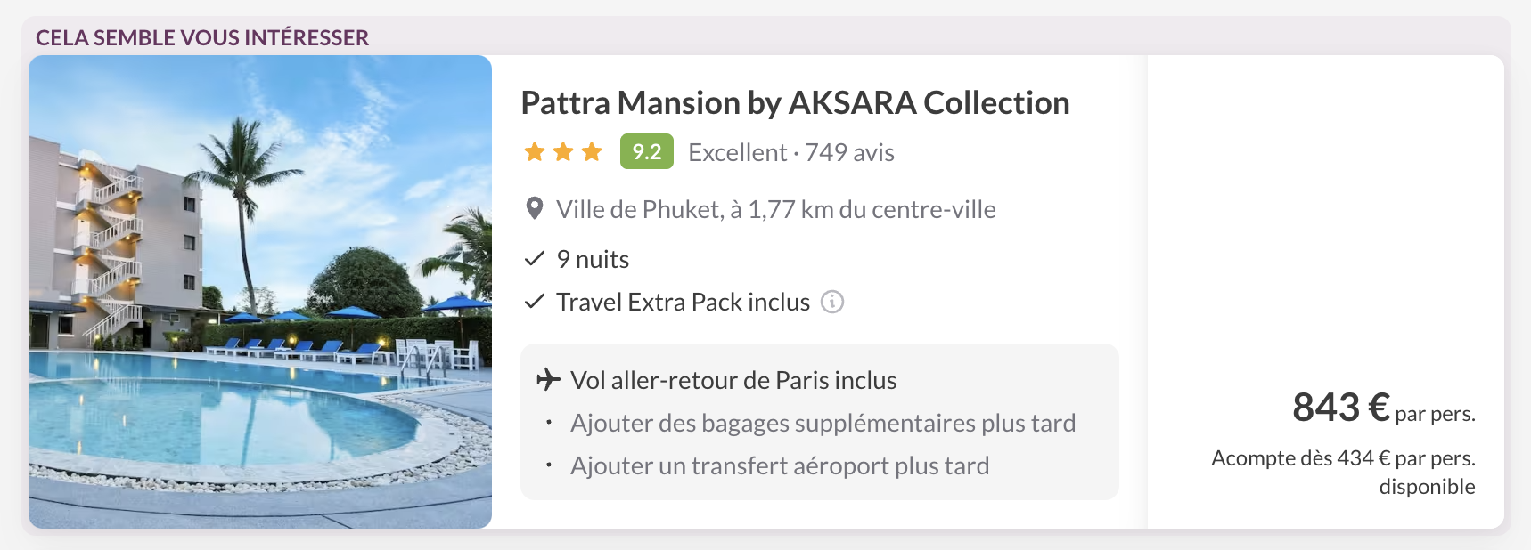Click Vol aller-retour de Paris inclus
Image resolution: width=1531 pixels, height=550 pixels.
click(x=733, y=381)
